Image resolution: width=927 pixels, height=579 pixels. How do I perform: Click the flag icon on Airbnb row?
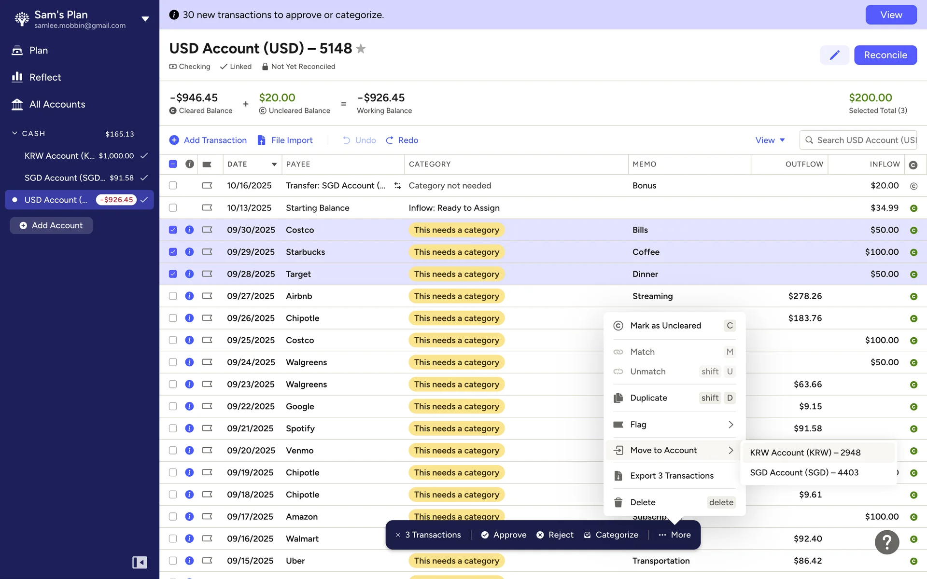pos(207,296)
